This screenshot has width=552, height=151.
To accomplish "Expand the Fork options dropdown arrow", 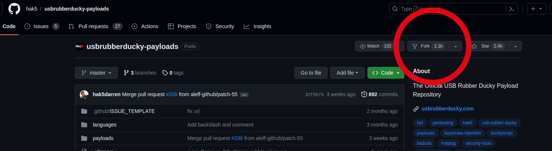I will coord(456,46).
